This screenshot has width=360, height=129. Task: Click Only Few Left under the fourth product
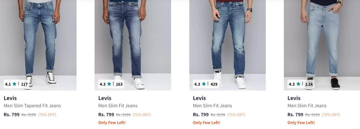coord(301,123)
